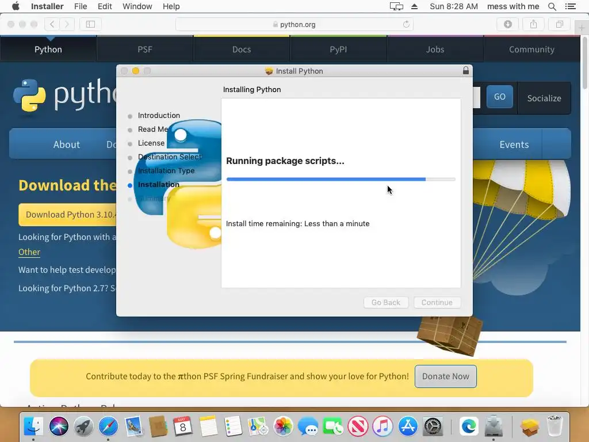Click the Donate Now button
Viewport: 589px width, 442px height.
point(446,376)
